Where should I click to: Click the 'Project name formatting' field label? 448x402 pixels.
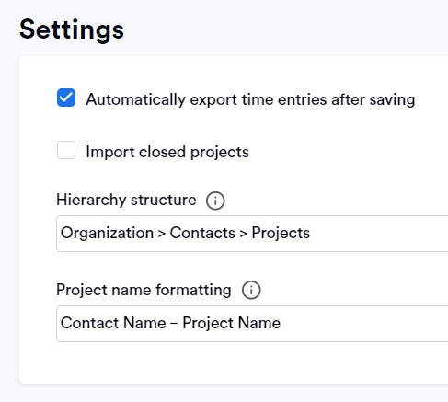coord(144,290)
